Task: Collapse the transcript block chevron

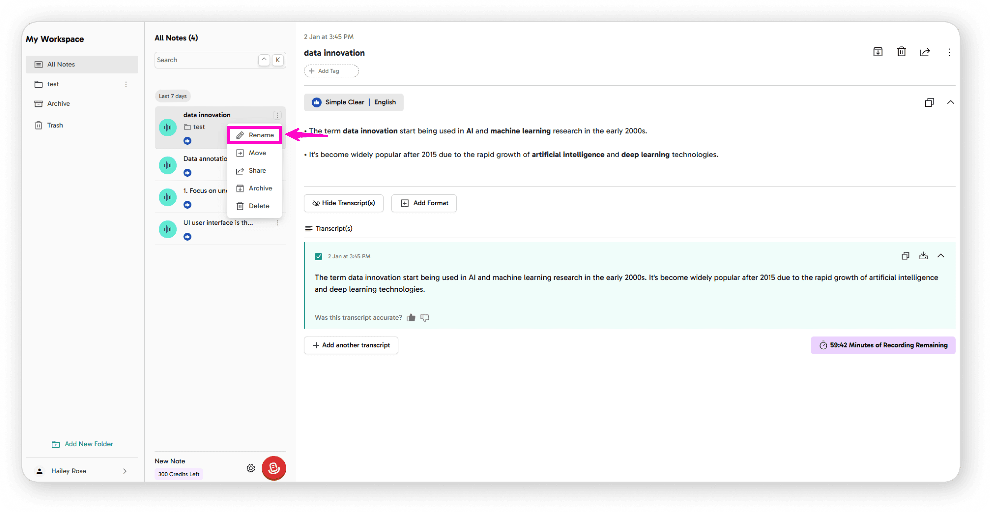Action: click(940, 256)
